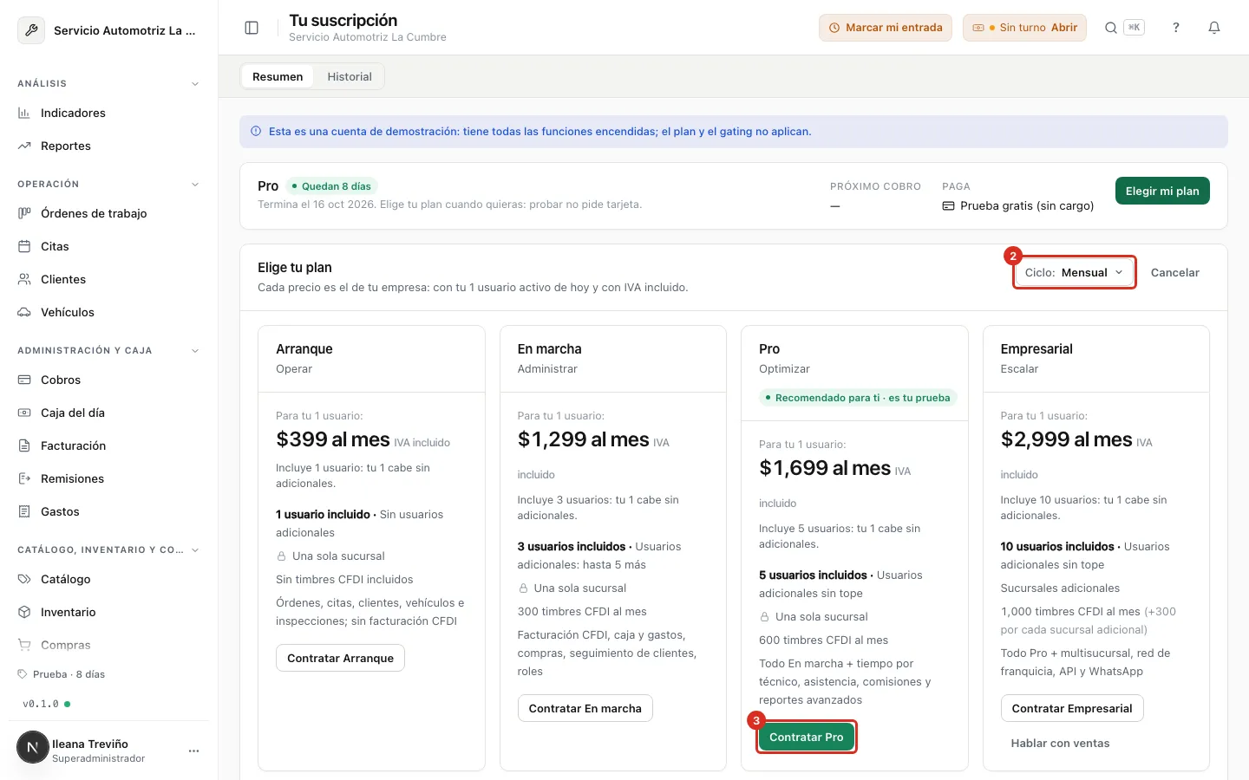Collapse the ADMINISTRACIÓN Y CAJA group
The image size is (1249, 780).
195,351
